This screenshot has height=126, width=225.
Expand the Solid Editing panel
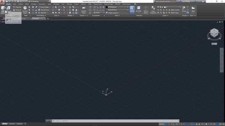tap(41, 15)
